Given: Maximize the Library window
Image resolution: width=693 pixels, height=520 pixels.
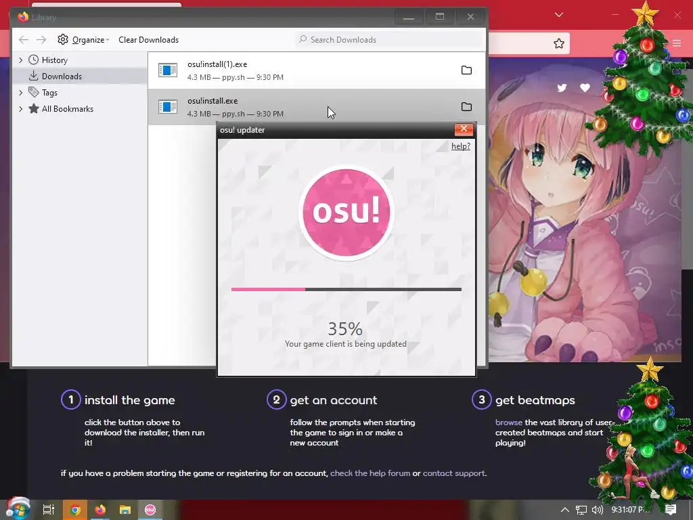Looking at the screenshot, I should 440,17.
